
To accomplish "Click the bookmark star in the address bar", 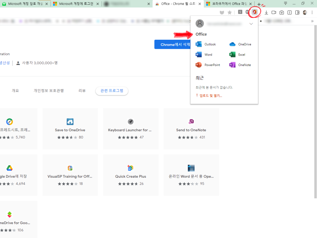I will (x=229, y=12).
